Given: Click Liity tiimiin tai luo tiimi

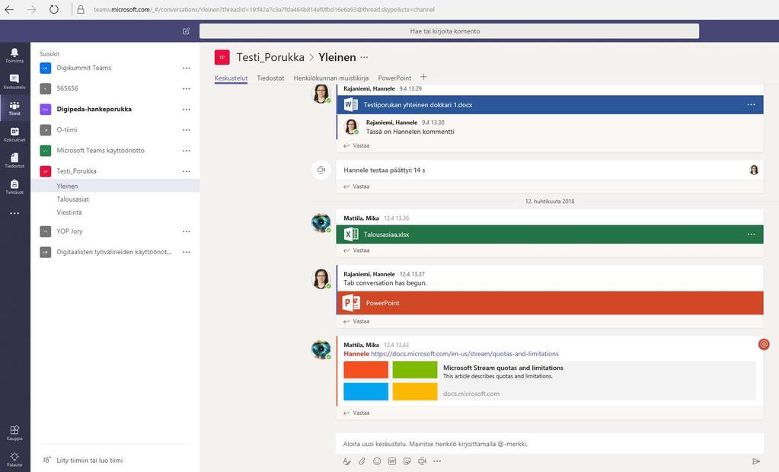Looking at the screenshot, I should point(89,460).
